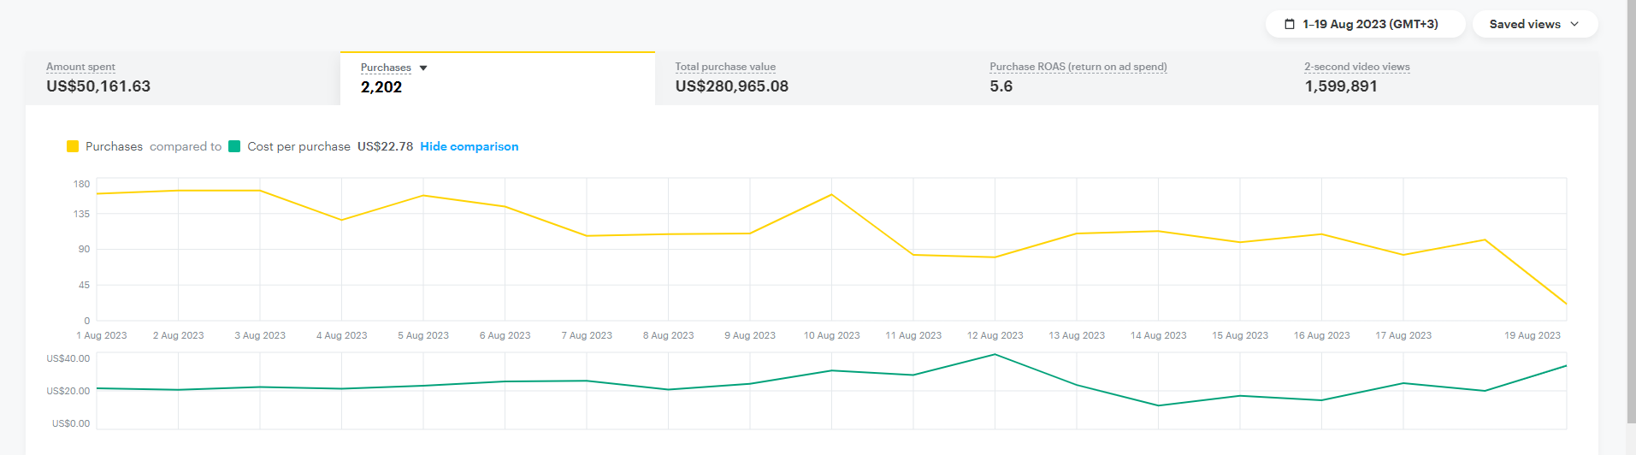Click the 1 Aug 2023 axis label
The image size is (1636, 455).
coord(102,335)
